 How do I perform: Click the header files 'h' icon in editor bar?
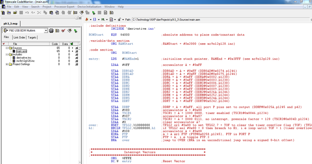[87, 19]
